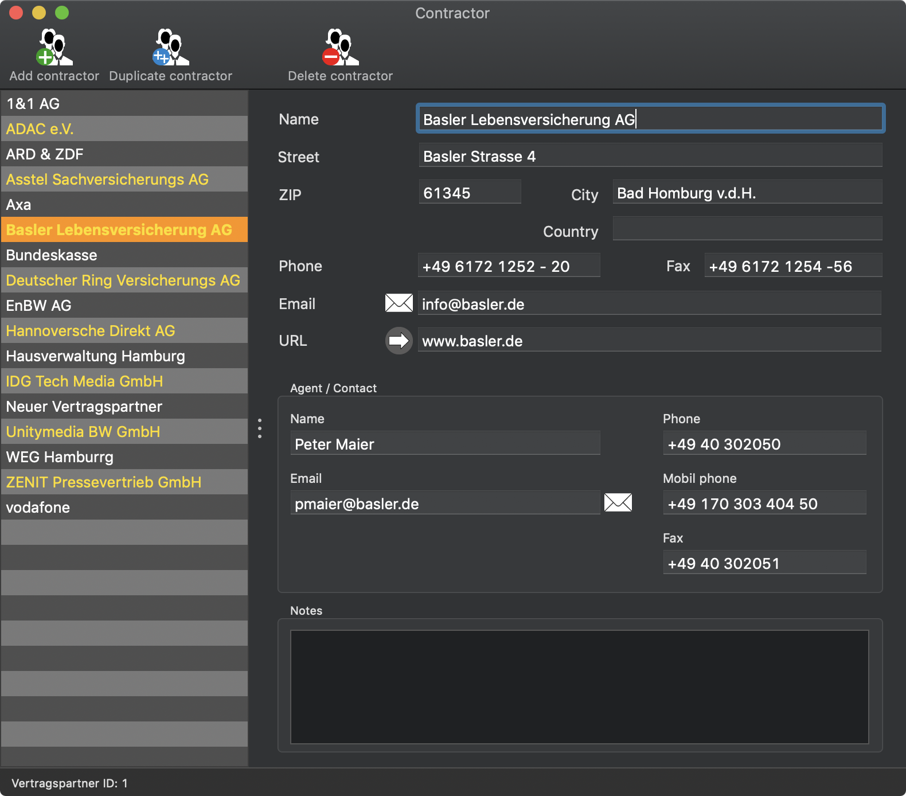
Task: Select Neuer Vertragspartner entry
Action: pos(124,407)
